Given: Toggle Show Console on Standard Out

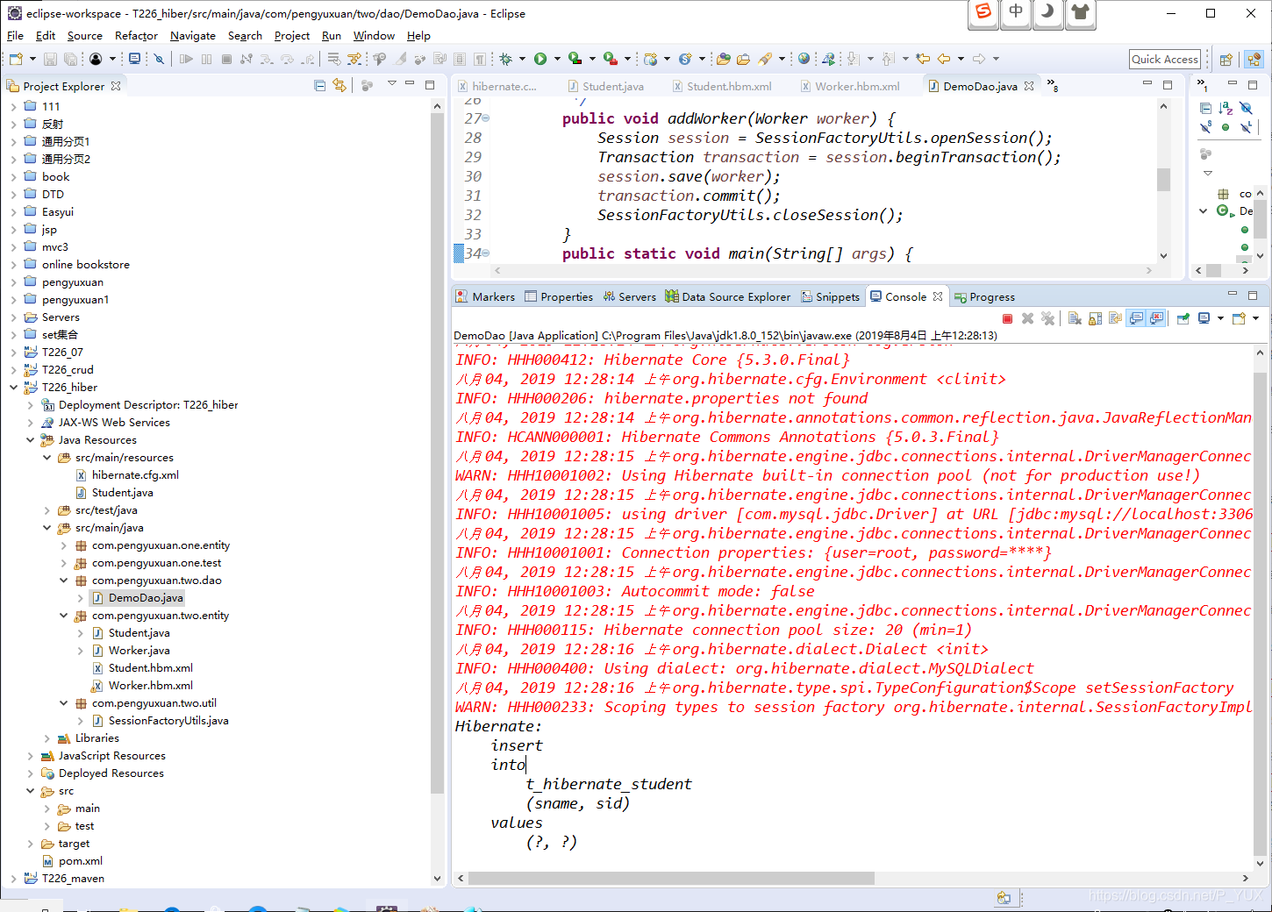Looking at the screenshot, I should (x=1137, y=318).
